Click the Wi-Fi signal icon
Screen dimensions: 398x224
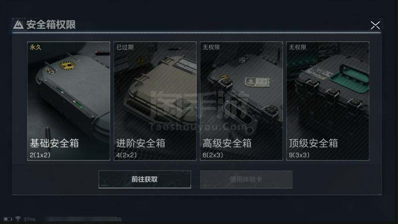tap(18, 219)
